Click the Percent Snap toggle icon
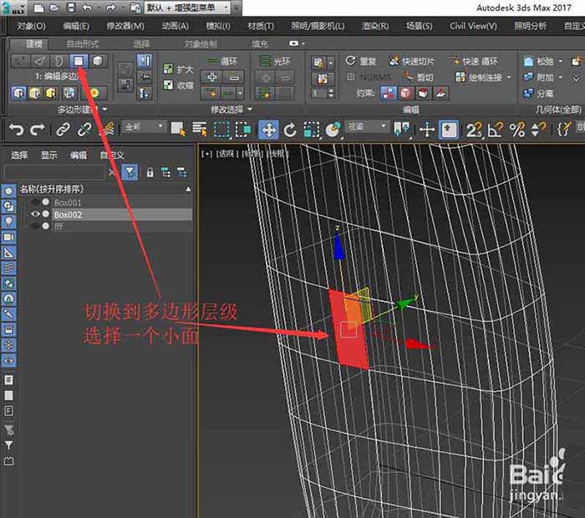This screenshot has height=518, width=585. (x=517, y=129)
